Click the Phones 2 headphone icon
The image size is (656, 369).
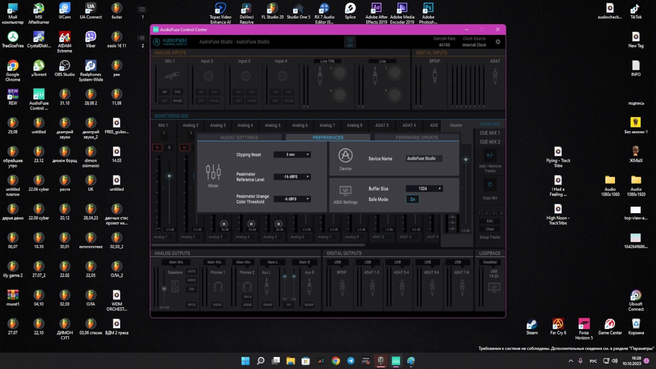coord(247,286)
